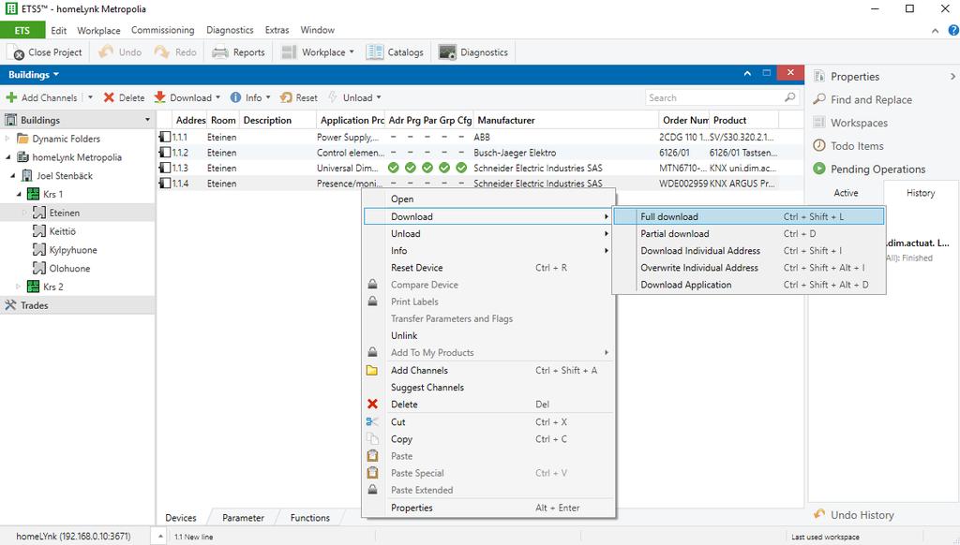Click the Undo toolbar arrow icon
Screen dimensions: 960x545
pyautogui.click(x=106, y=52)
